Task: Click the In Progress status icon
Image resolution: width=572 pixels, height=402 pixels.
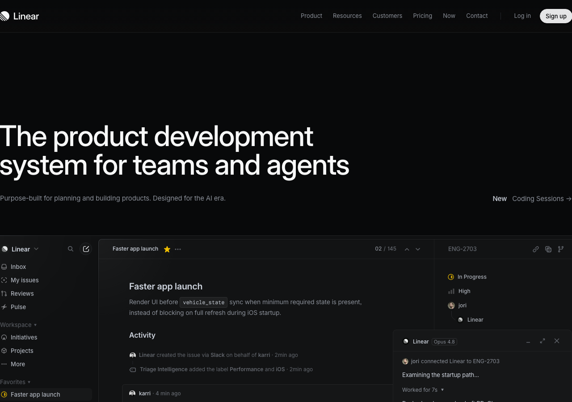Action: click(451, 277)
